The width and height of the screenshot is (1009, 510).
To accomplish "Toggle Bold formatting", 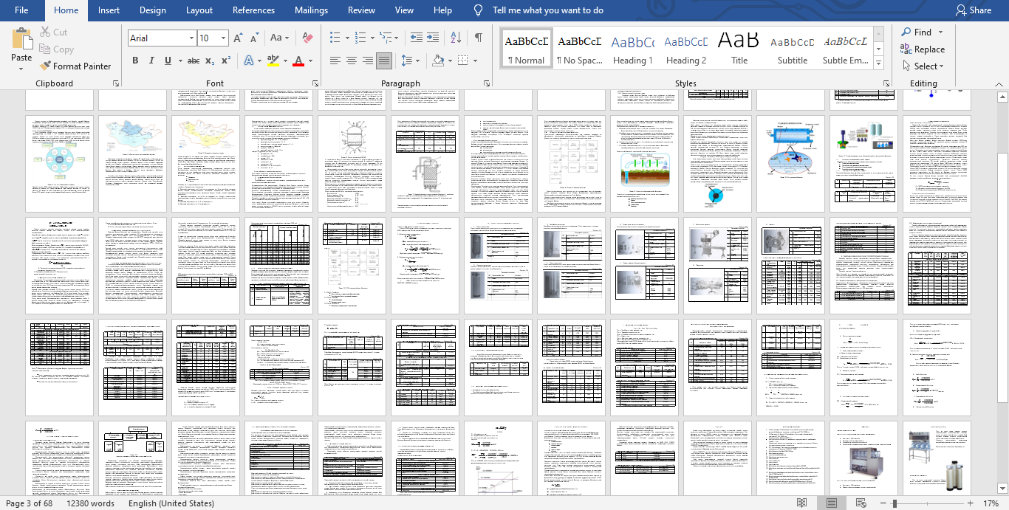I will click(135, 61).
